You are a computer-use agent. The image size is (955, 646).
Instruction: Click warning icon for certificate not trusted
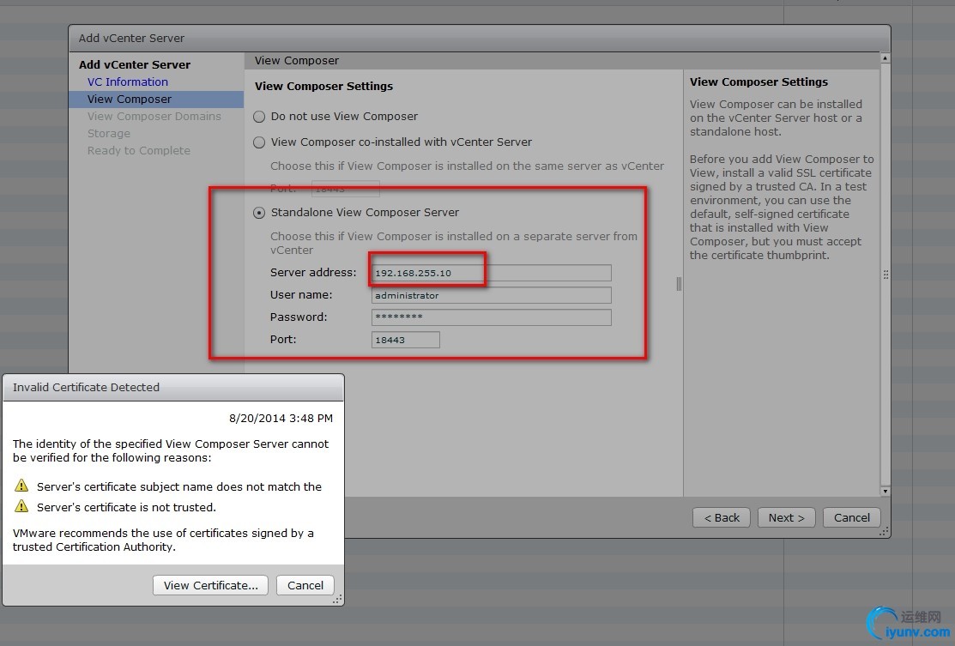click(21, 506)
